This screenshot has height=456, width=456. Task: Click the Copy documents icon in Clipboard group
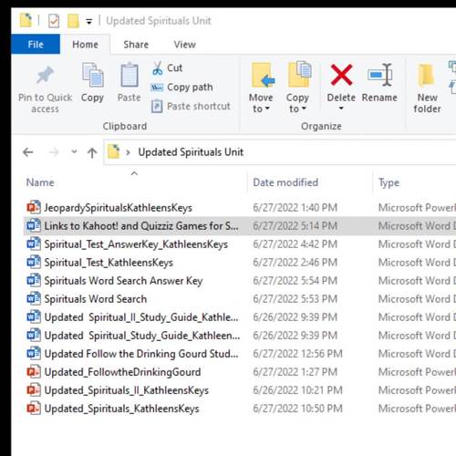pyautogui.click(x=93, y=75)
